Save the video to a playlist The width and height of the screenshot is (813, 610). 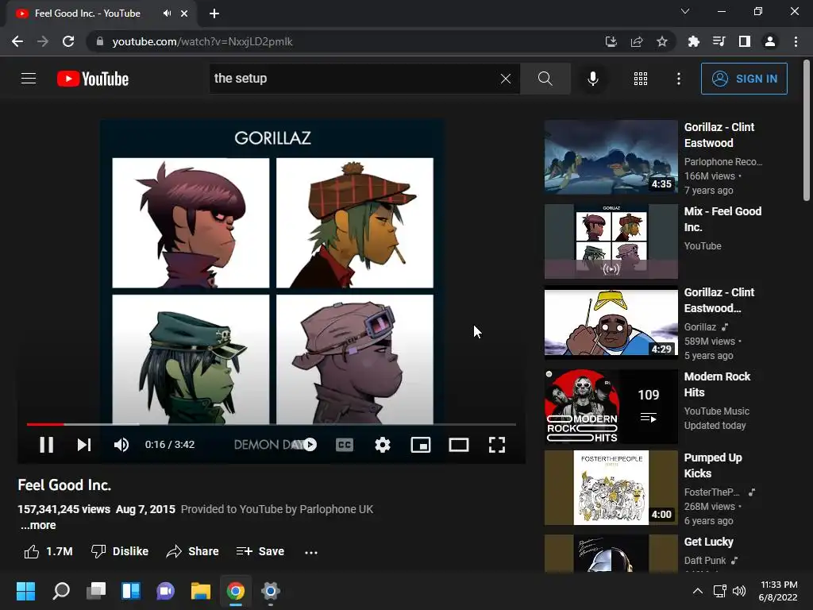coord(260,551)
